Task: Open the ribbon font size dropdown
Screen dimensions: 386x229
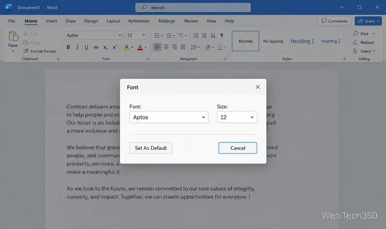Action: click(143, 35)
